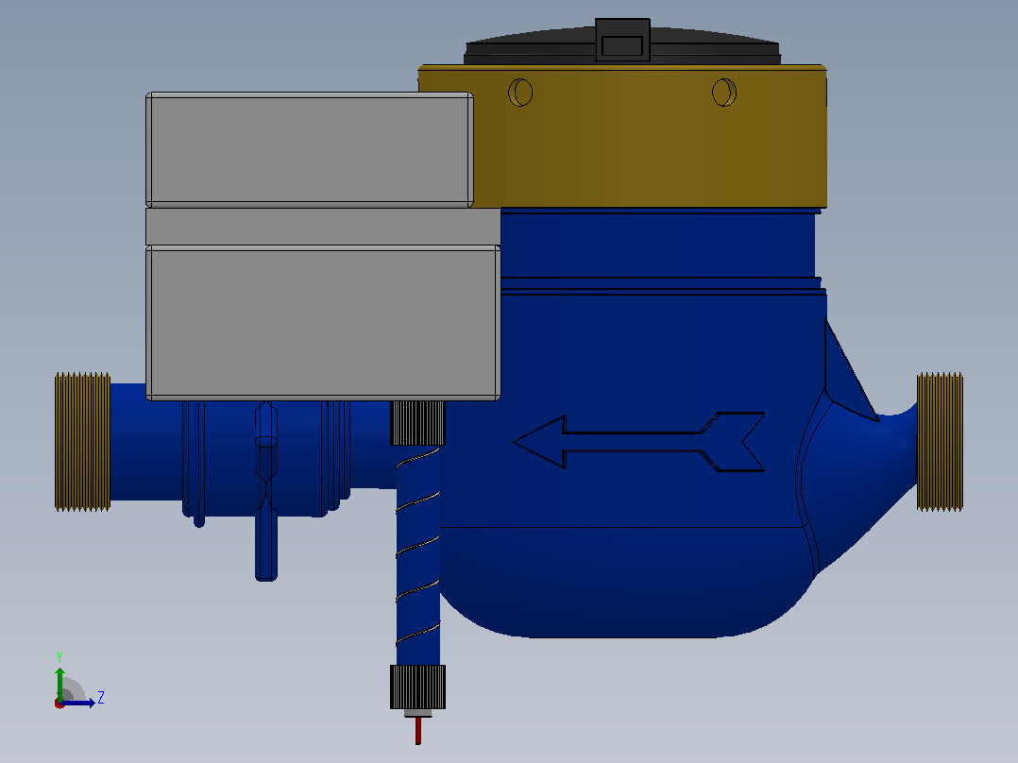1018x763 pixels.
Task: Select the upper knurled black cable nut
Action: 417,423
